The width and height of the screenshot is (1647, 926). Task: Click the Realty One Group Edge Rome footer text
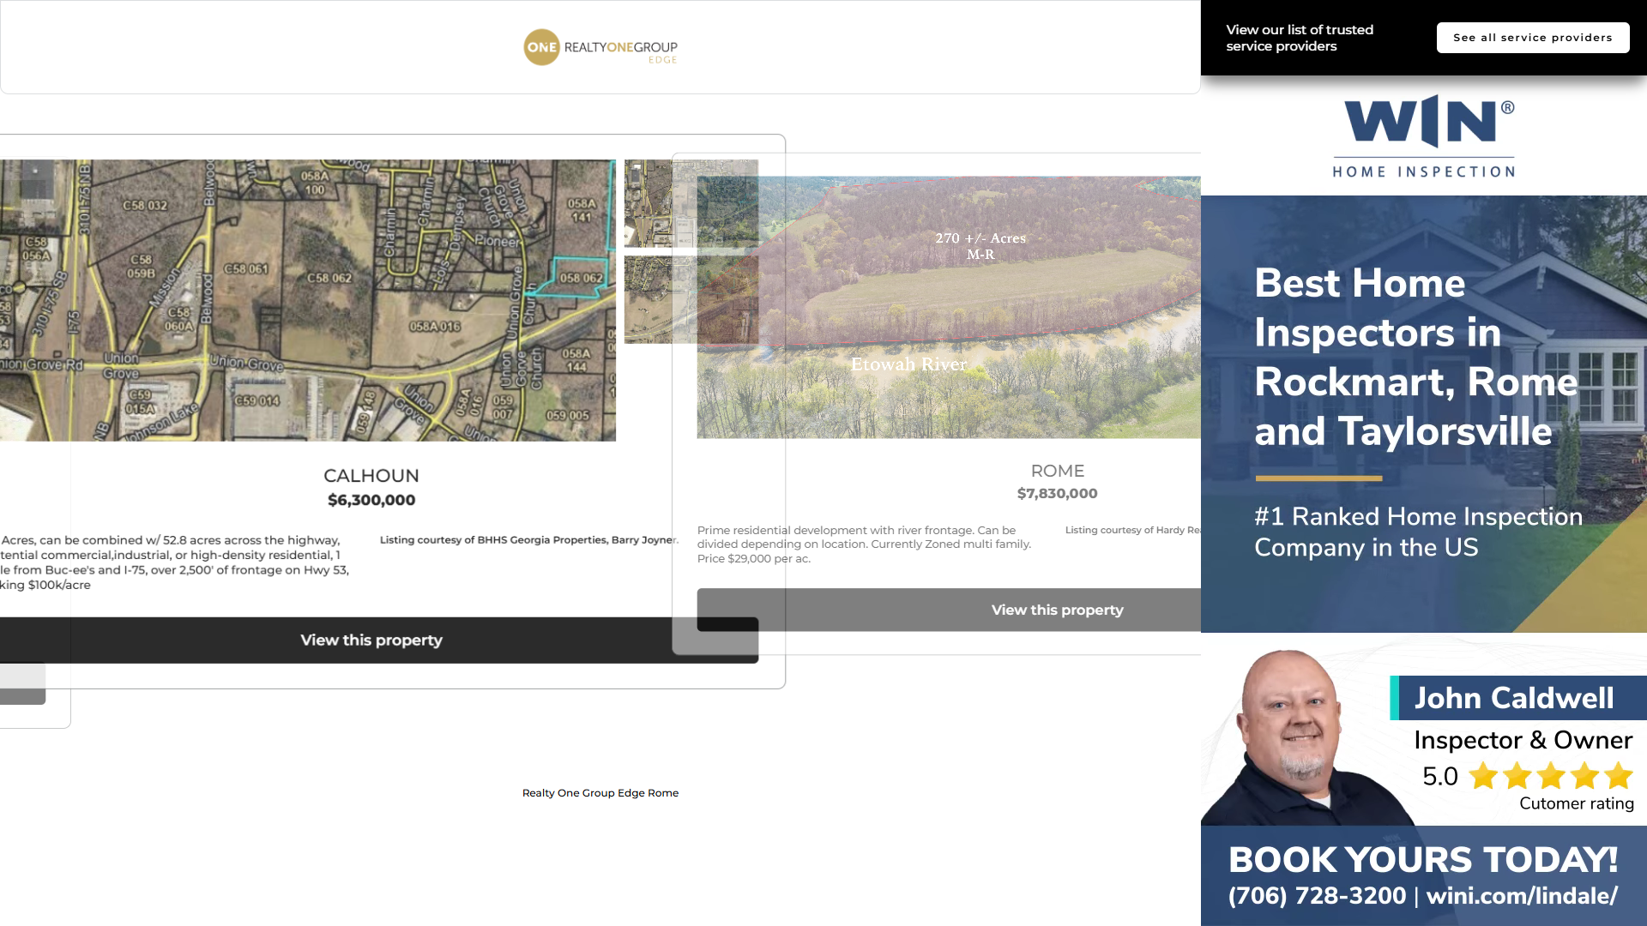[600, 793]
